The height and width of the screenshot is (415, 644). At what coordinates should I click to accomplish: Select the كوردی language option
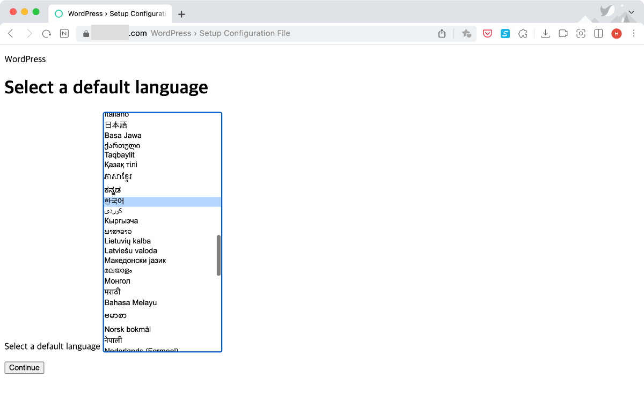163,211
